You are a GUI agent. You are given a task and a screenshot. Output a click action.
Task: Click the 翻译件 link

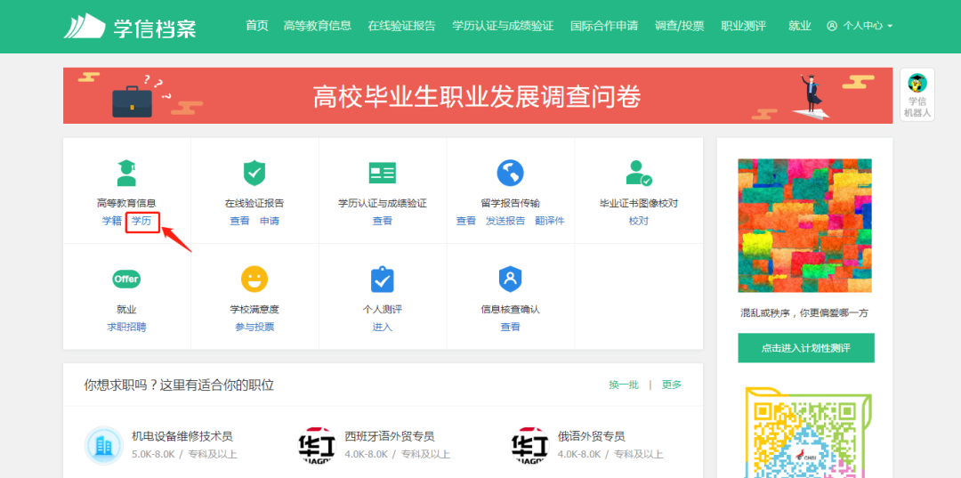click(549, 221)
